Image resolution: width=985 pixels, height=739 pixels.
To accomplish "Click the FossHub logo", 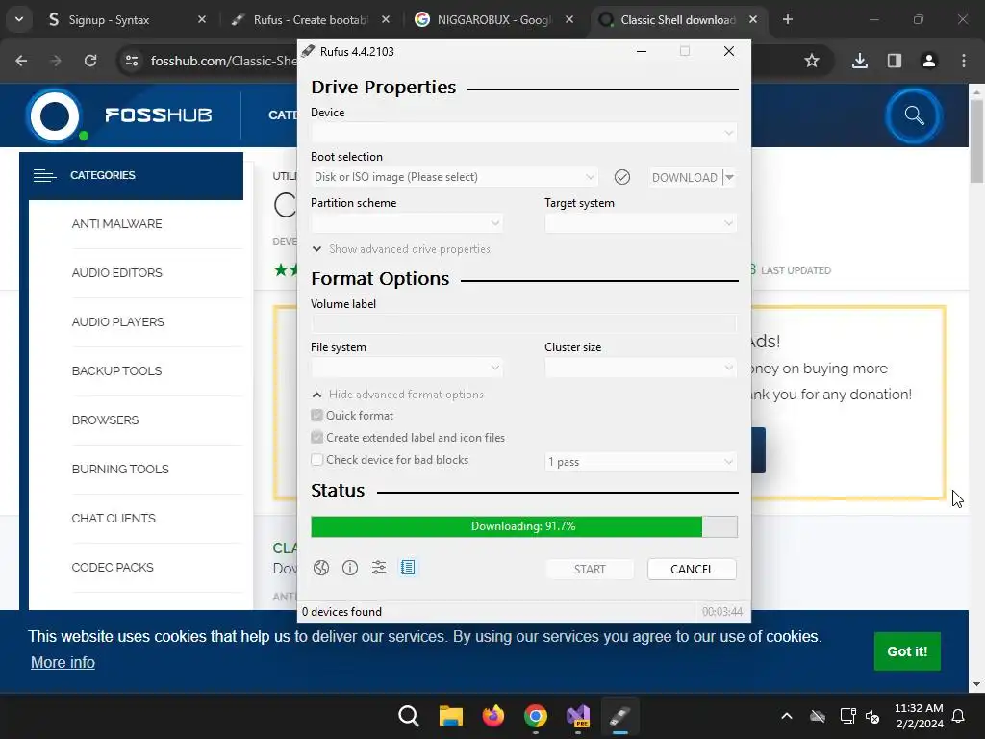I will (120, 115).
